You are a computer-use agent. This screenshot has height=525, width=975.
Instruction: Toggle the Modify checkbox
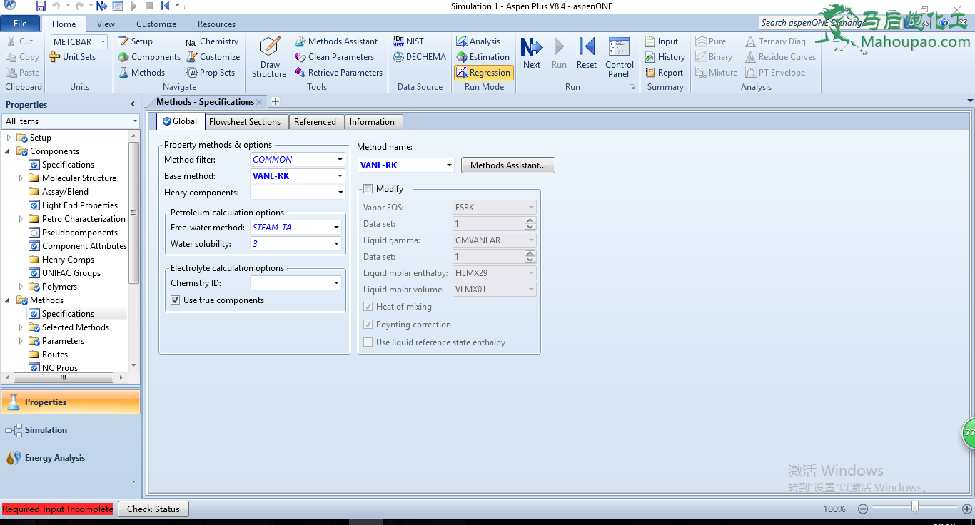click(x=368, y=189)
